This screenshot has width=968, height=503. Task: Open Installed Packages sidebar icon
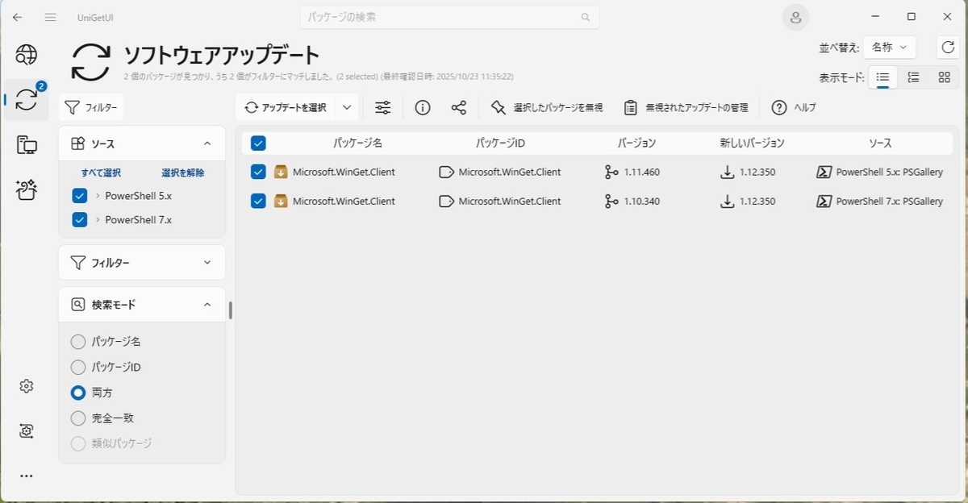point(27,145)
